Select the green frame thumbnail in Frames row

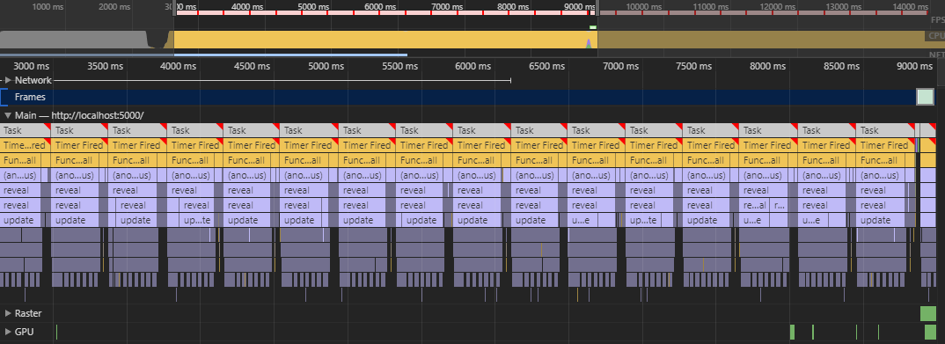(x=925, y=97)
